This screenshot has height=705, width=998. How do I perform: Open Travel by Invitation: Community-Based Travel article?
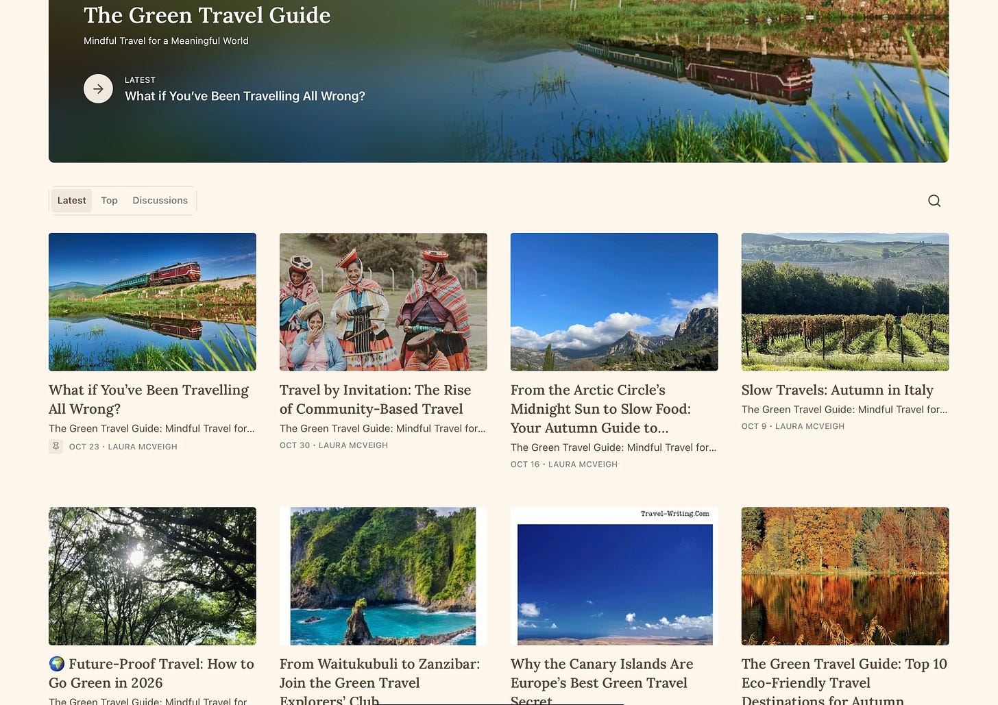[376, 399]
